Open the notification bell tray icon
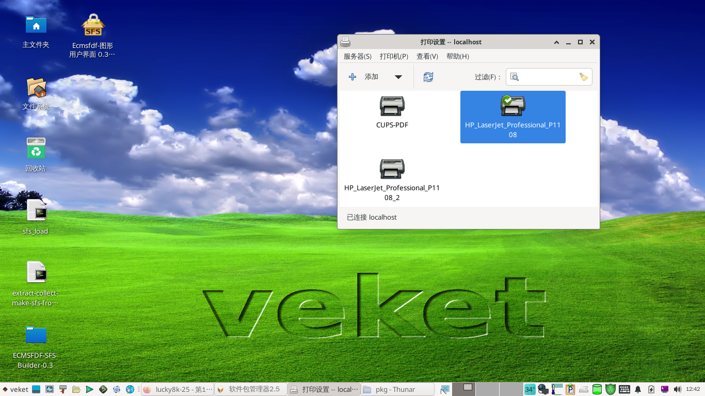 (637, 389)
